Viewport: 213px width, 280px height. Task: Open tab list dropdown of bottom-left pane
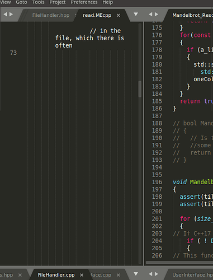tap(136, 274)
